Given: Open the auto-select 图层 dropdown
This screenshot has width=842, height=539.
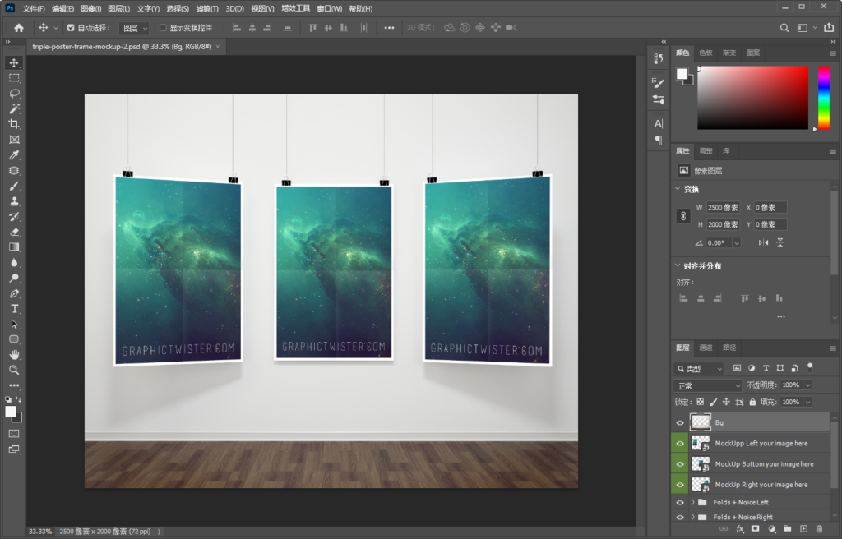Looking at the screenshot, I should click(134, 28).
